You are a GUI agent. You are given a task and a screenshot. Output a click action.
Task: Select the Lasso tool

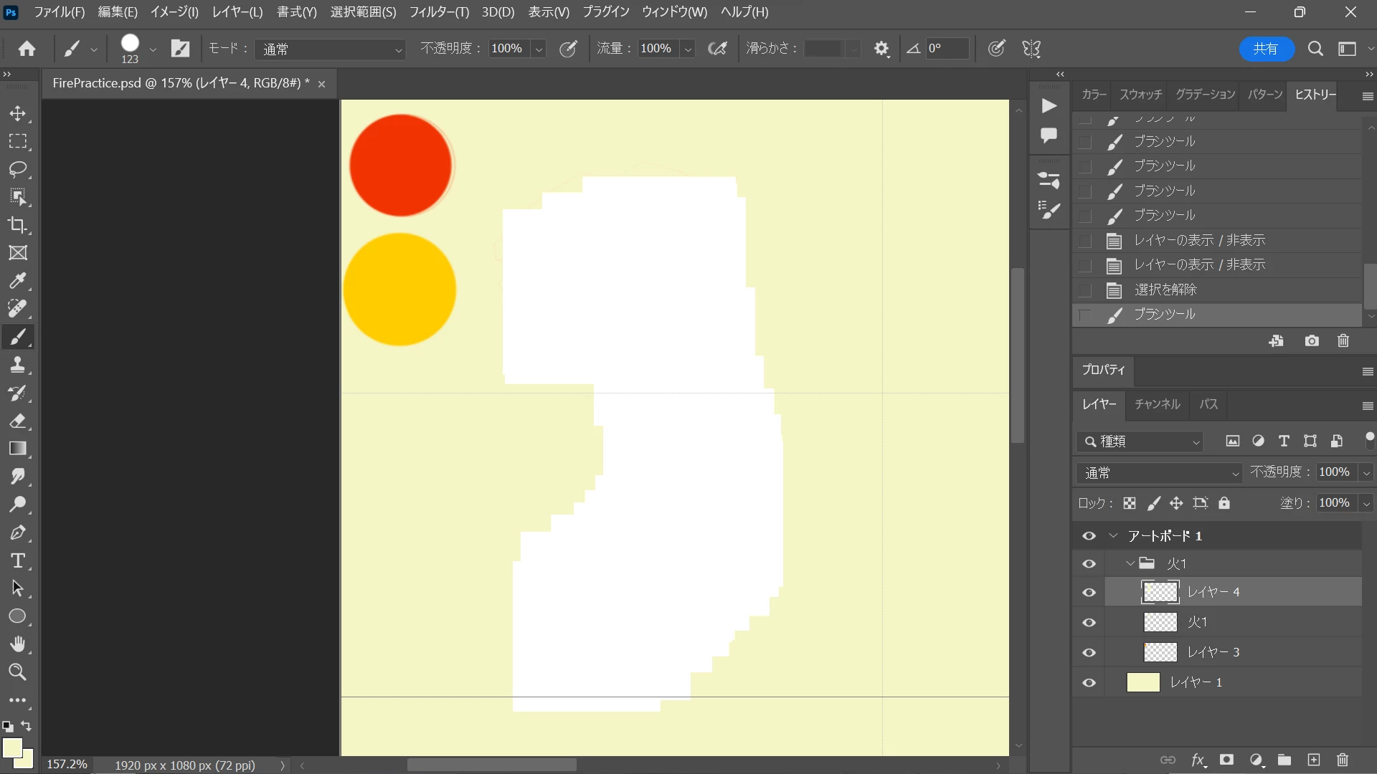[18, 169]
